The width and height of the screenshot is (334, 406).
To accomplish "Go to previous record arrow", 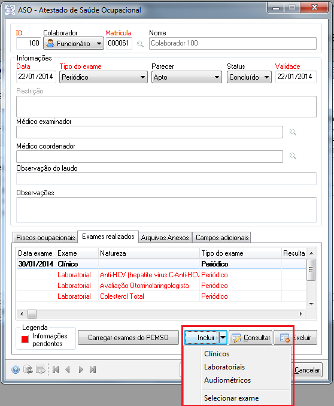I will coord(68,369).
